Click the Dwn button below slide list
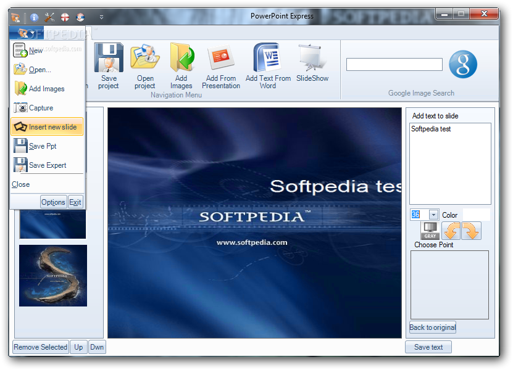The height and width of the screenshot is (370, 513). click(97, 347)
